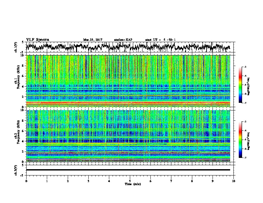Click the ch.2 spectrogram color bar
This screenshot has height=203, width=263.
click(240, 140)
